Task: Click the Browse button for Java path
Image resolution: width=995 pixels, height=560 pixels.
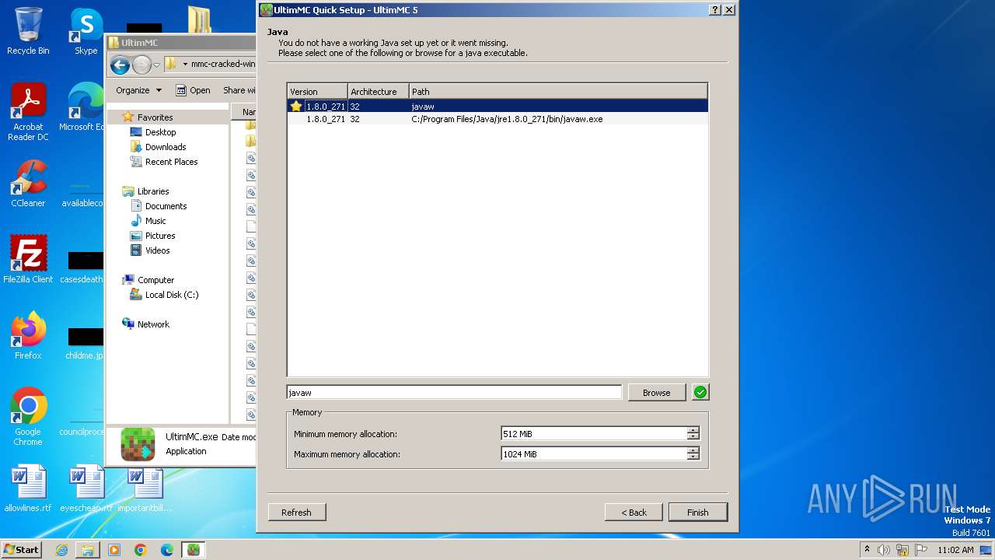Action: pos(656,393)
